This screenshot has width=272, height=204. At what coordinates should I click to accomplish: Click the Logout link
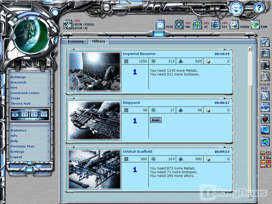(16, 157)
